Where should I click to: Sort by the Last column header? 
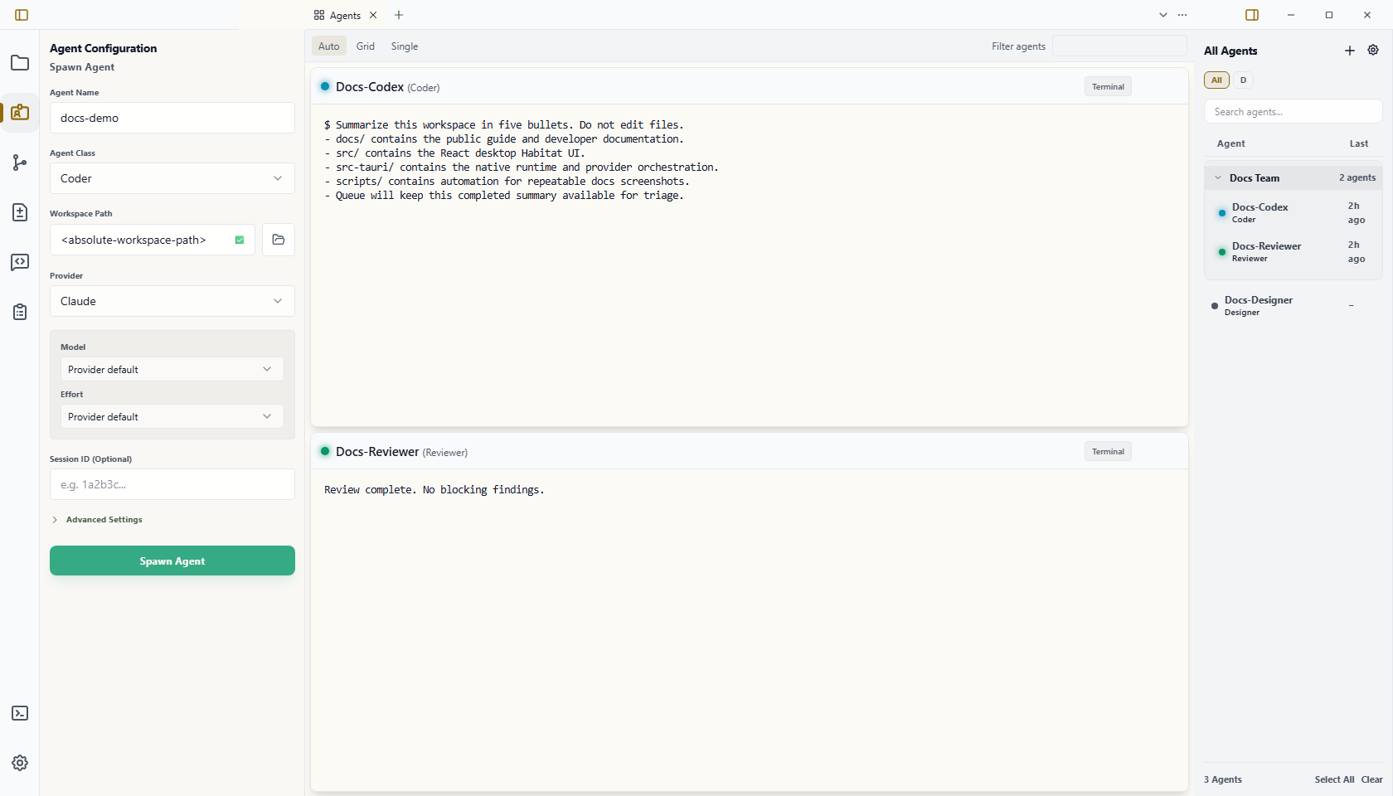coord(1358,143)
